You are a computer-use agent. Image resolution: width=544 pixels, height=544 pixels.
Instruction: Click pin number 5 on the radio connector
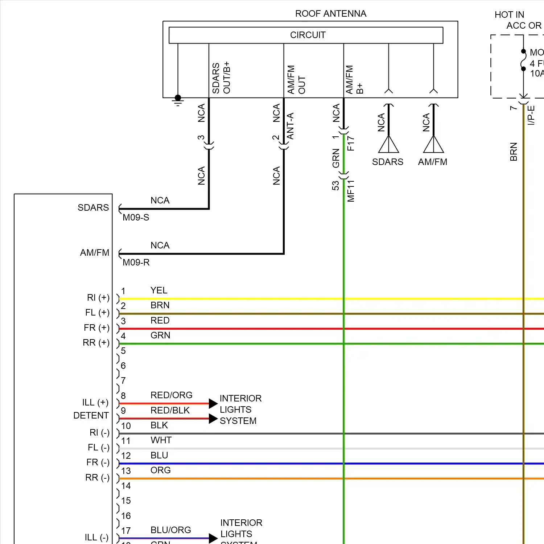tap(123, 351)
